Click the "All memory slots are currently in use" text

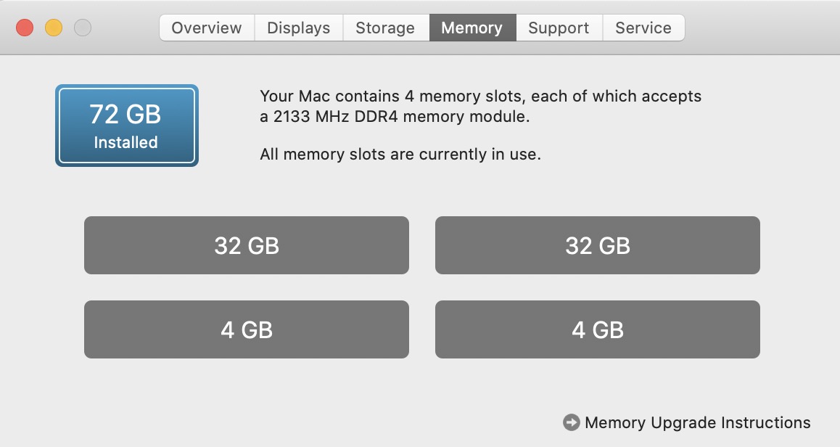[400, 154]
